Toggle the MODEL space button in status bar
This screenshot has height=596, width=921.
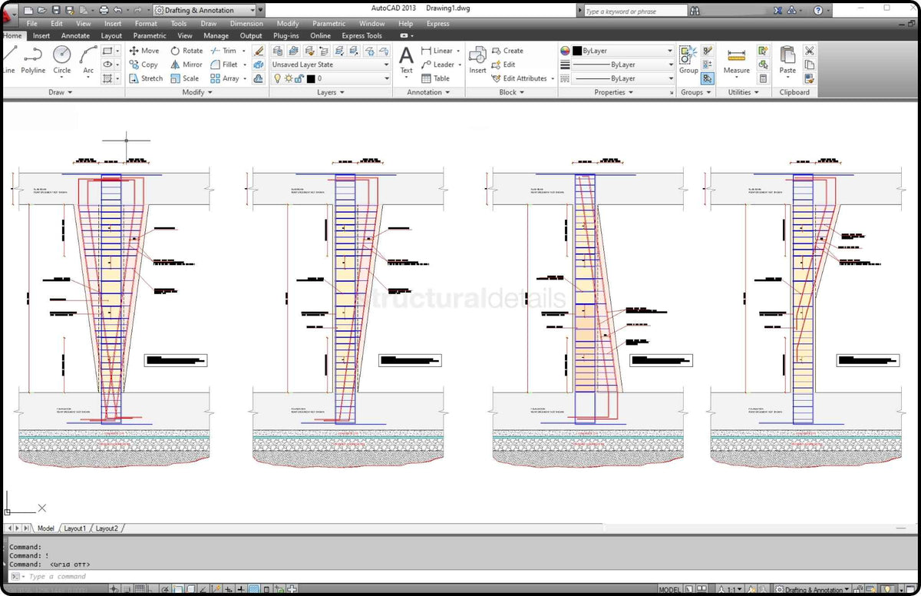pos(669,590)
